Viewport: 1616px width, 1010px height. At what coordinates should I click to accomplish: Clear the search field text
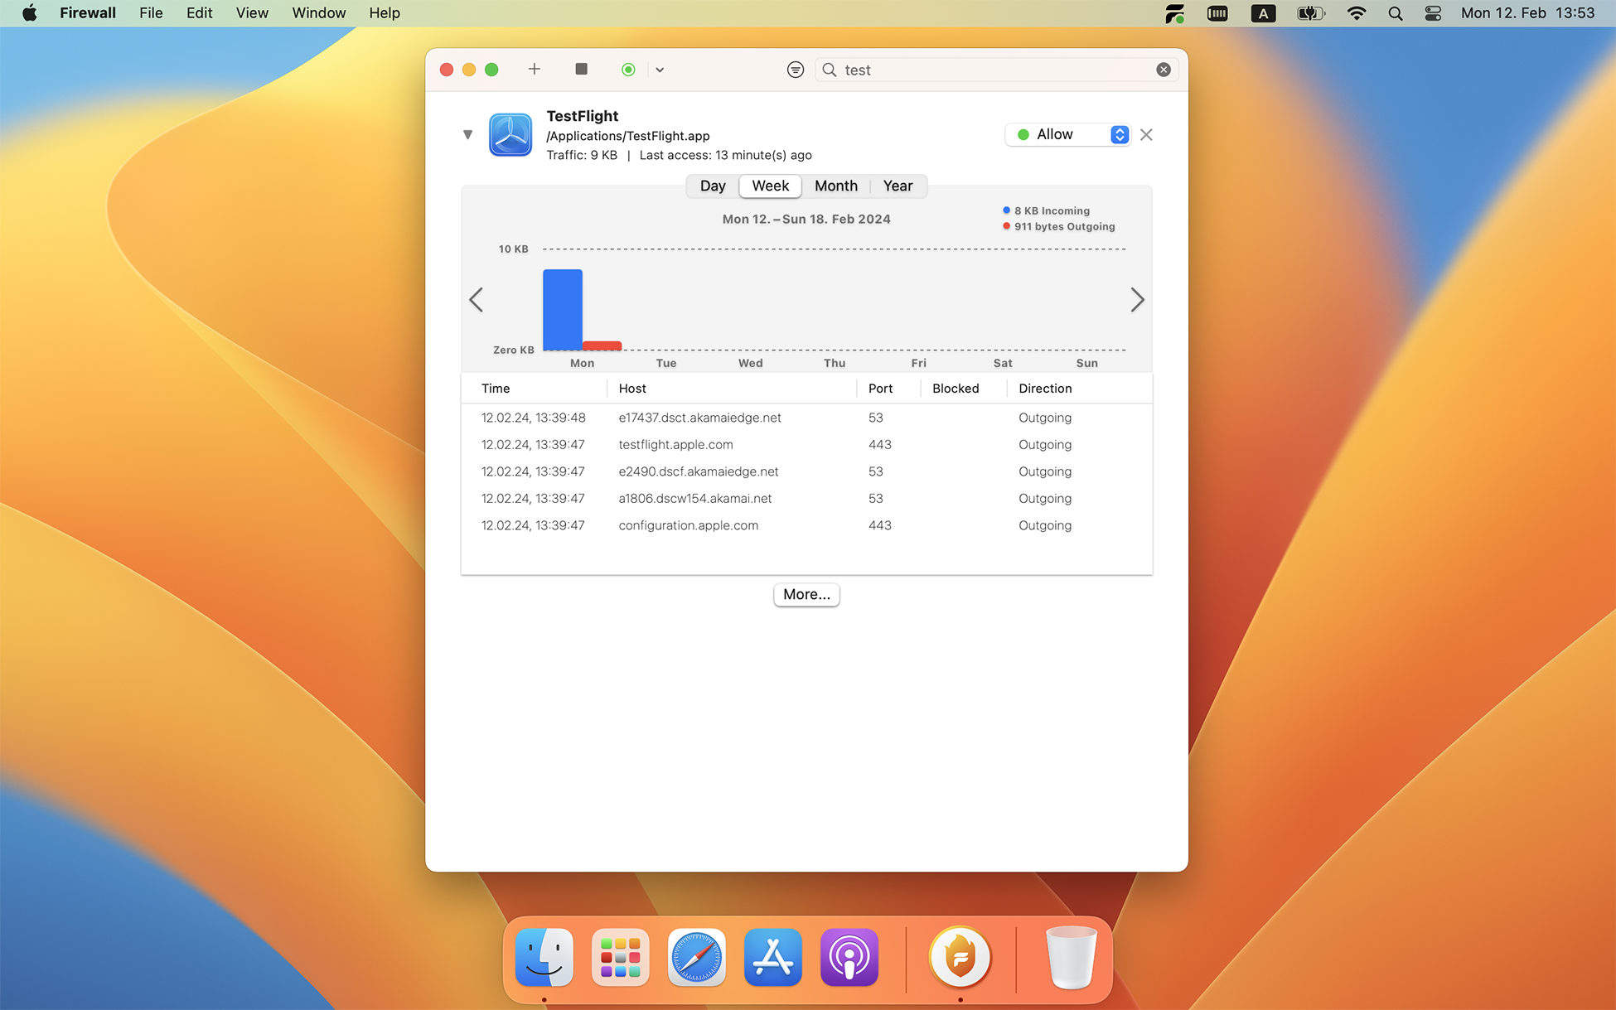pos(1164,70)
